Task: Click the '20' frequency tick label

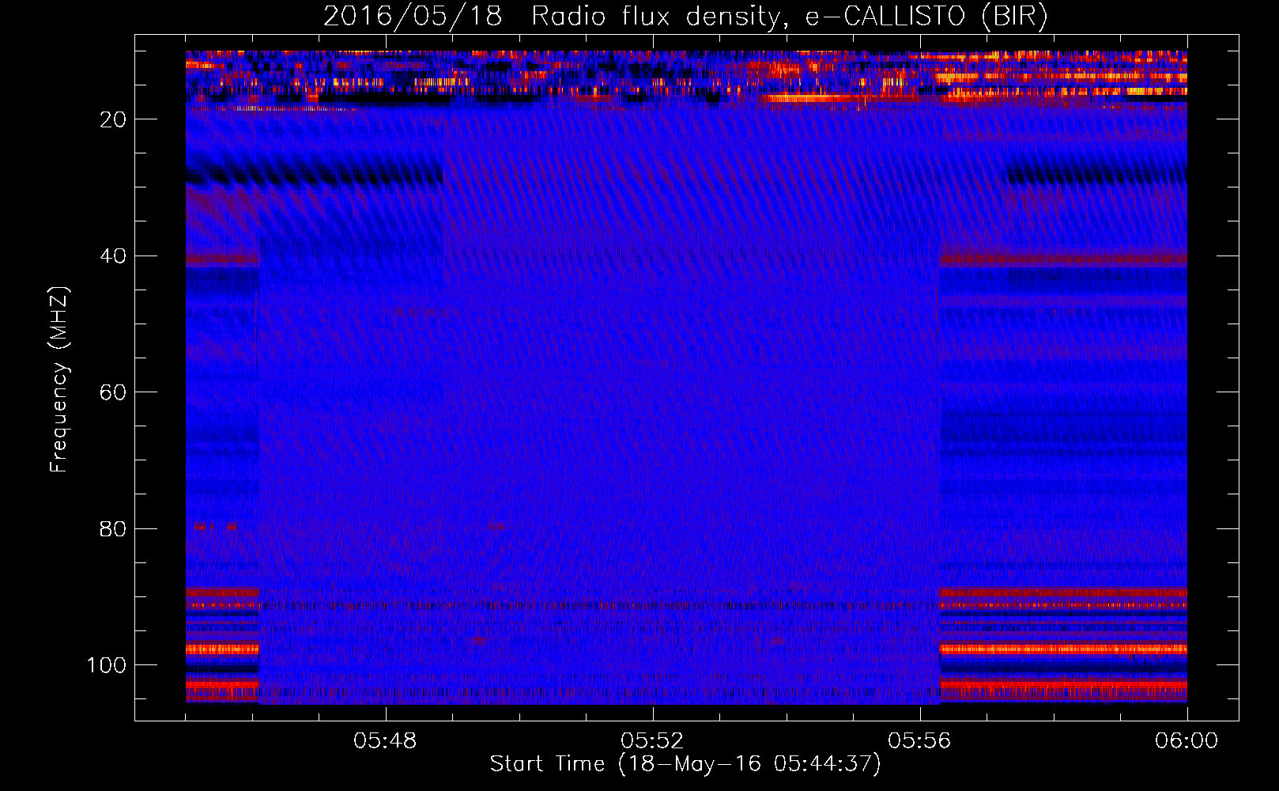Action: (114, 119)
